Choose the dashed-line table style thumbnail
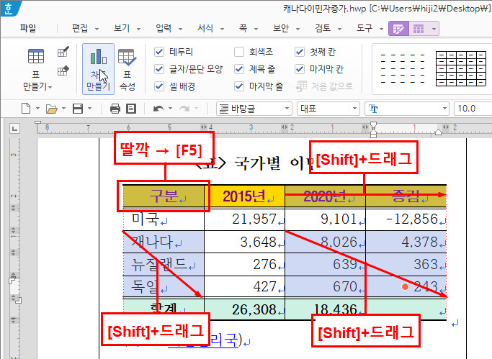Screen dimensions: 492x359 (403, 68)
